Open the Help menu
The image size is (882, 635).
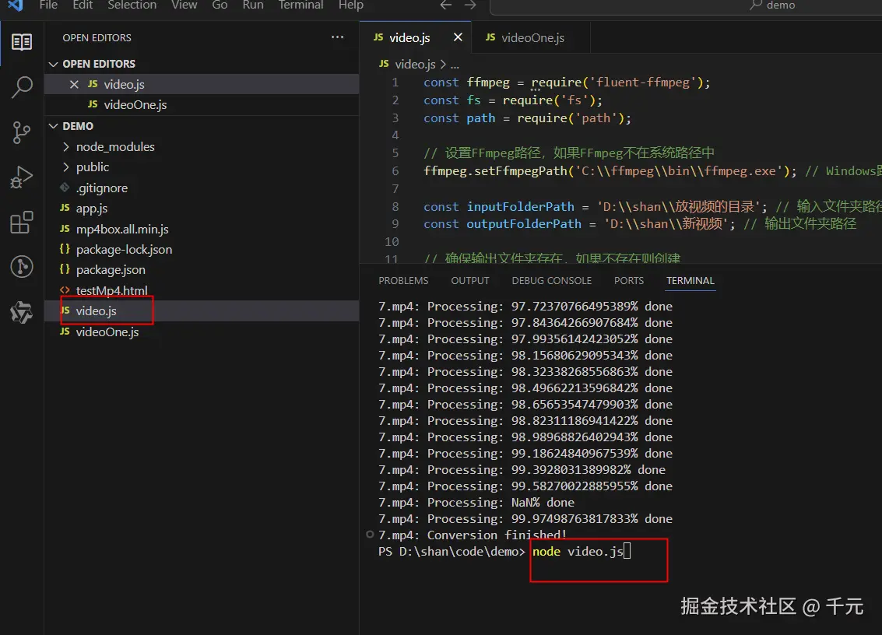351,5
